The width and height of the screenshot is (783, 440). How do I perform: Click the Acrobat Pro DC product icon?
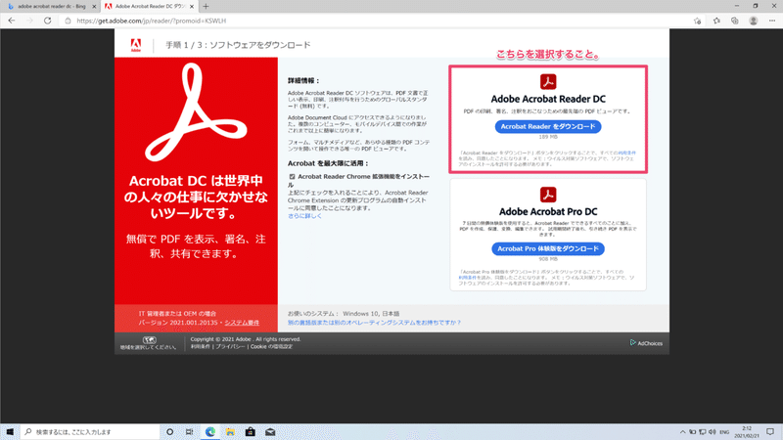(x=548, y=194)
